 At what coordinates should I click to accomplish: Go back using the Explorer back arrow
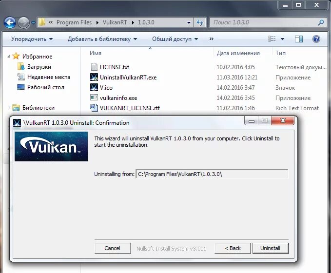[x=10, y=22]
